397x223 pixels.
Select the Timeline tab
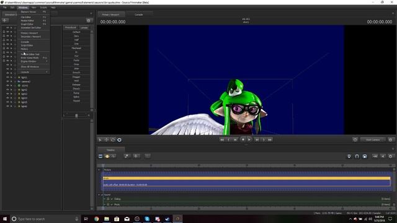pos(110,150)
